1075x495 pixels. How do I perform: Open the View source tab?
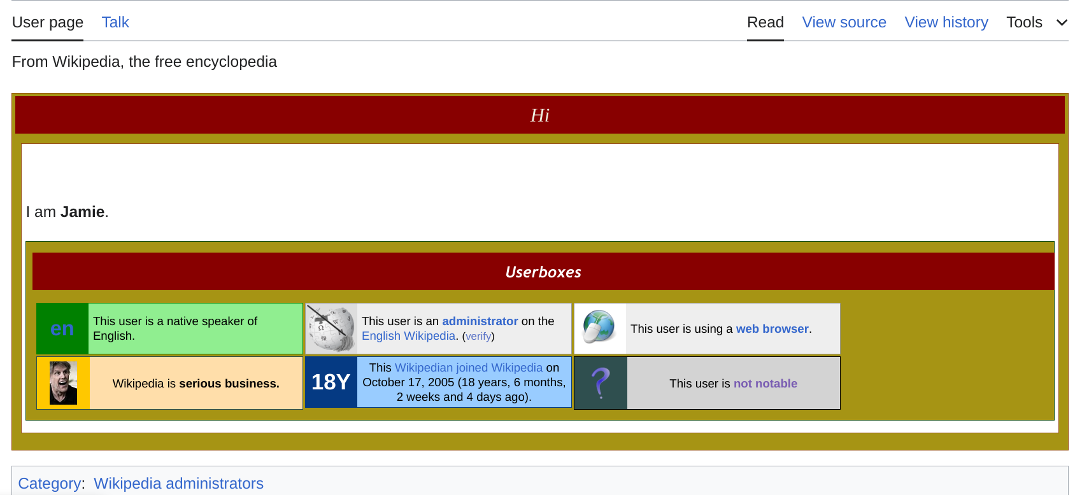pos(844,22)
